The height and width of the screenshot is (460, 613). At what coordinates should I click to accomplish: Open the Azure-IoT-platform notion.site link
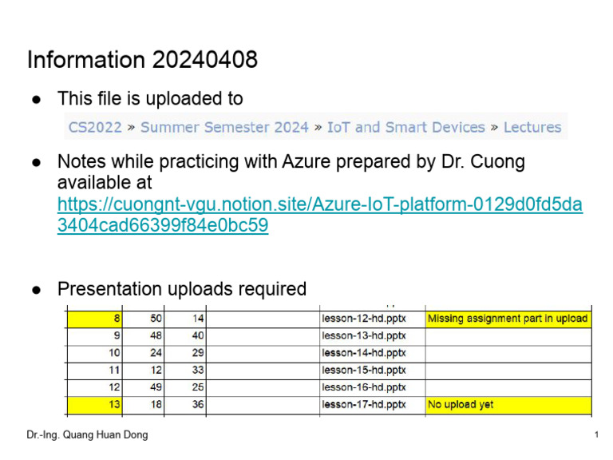[x=320, y=215]
